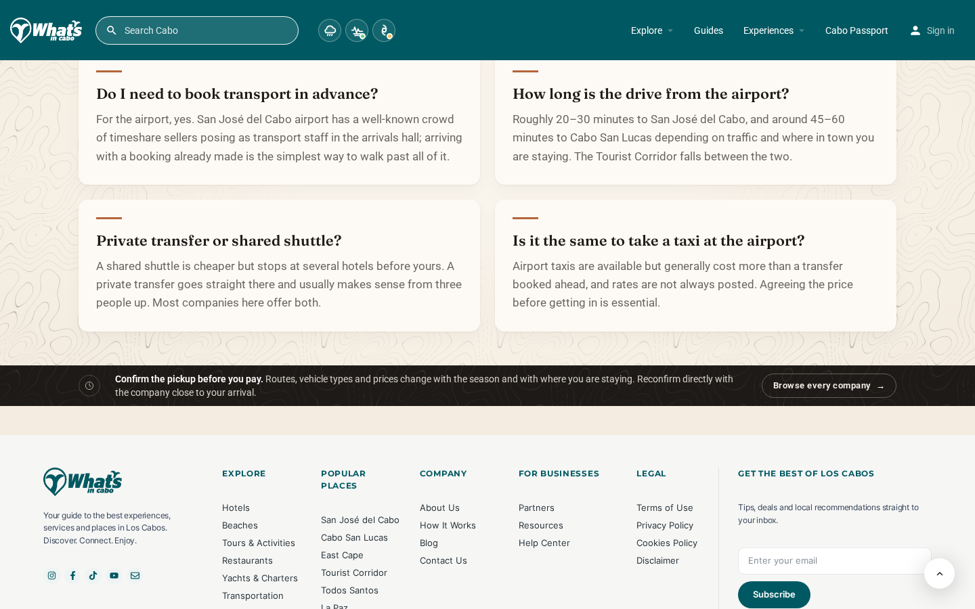
Task: Open the hurricane tracker icon
Action: pos(384,30)
